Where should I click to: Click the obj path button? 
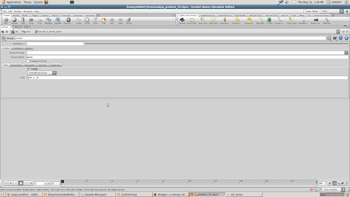click(x=15, y=32)
